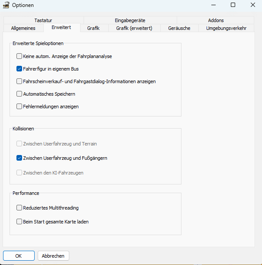Image resolution: width=262 pixels, height=265 pixels.
Task: Go to the Addons tab
Action: click(x=216, y=20)
